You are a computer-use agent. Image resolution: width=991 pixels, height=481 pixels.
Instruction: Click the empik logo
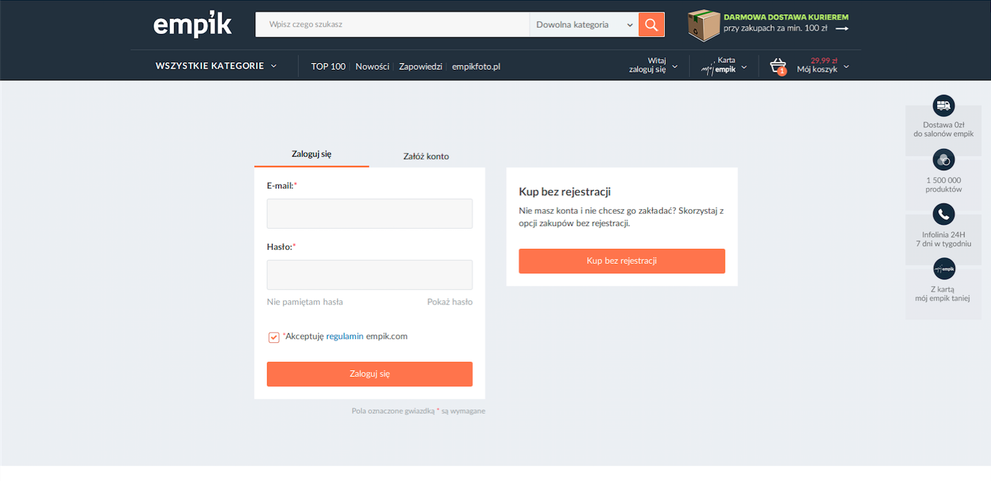coord(192,24)
